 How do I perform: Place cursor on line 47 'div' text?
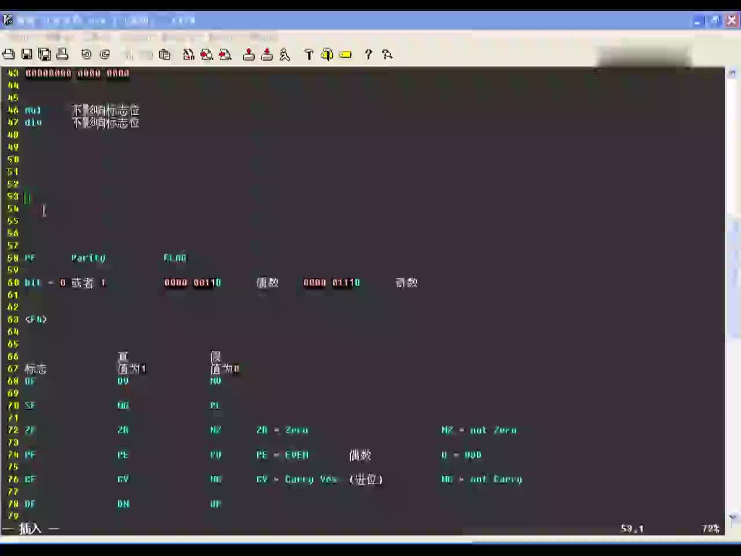pyautogui.click(x=33, y=122)
